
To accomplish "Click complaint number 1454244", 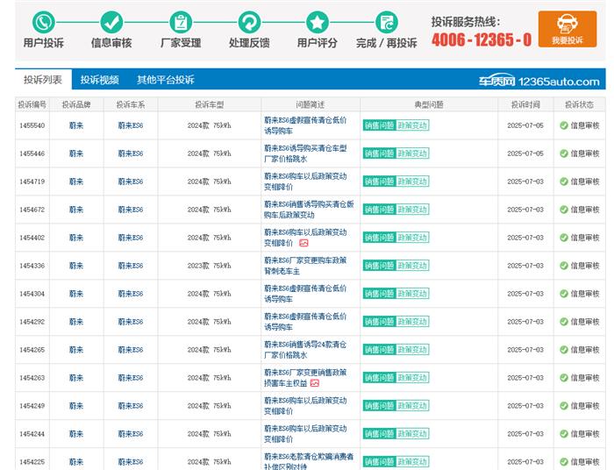I will click(x=32, y=433).
